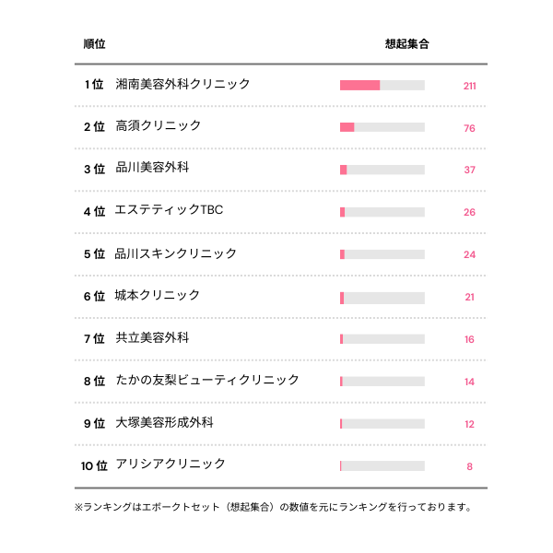The width and height of the screenshot is (553, 553).
Task: Click the 高須クリニック score bar
Action: pos(382,127)
